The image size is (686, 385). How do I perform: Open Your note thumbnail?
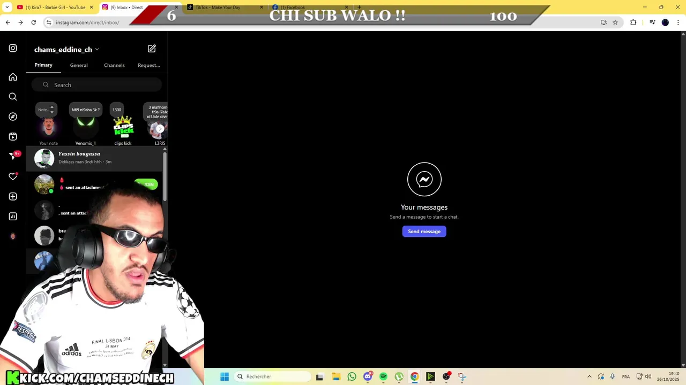click(x=48, y=127)
